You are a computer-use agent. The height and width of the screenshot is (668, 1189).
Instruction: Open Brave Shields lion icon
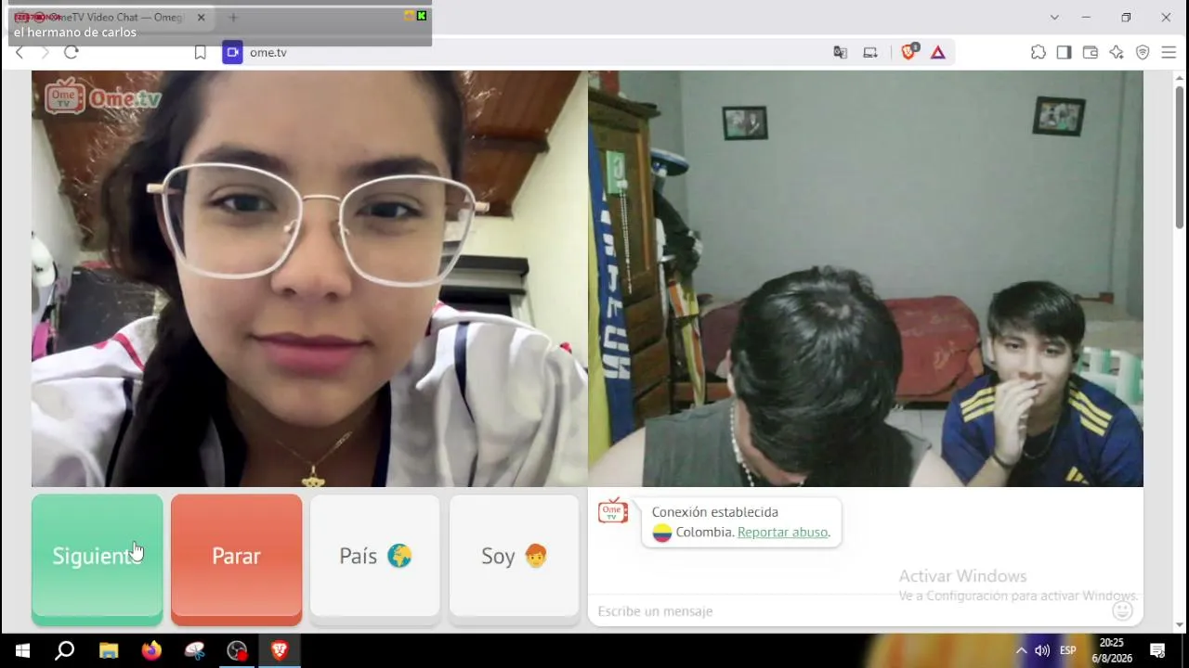(x=909, y=53)
